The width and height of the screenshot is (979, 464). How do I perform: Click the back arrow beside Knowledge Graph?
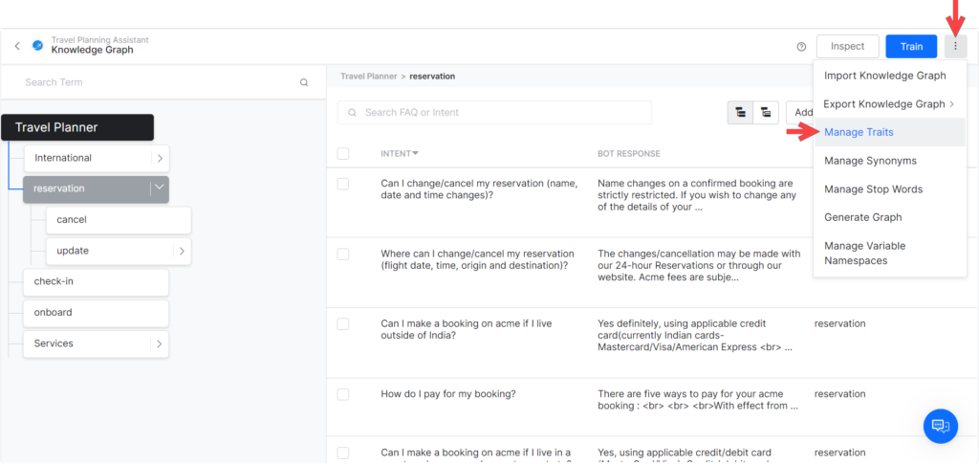17,46
